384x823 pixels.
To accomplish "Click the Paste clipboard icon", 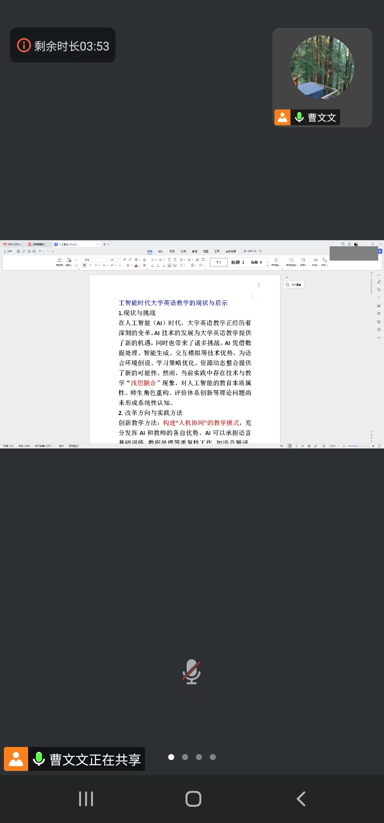I will point(69,260).
